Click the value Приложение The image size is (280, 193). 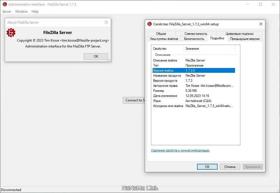coord(194,65)
